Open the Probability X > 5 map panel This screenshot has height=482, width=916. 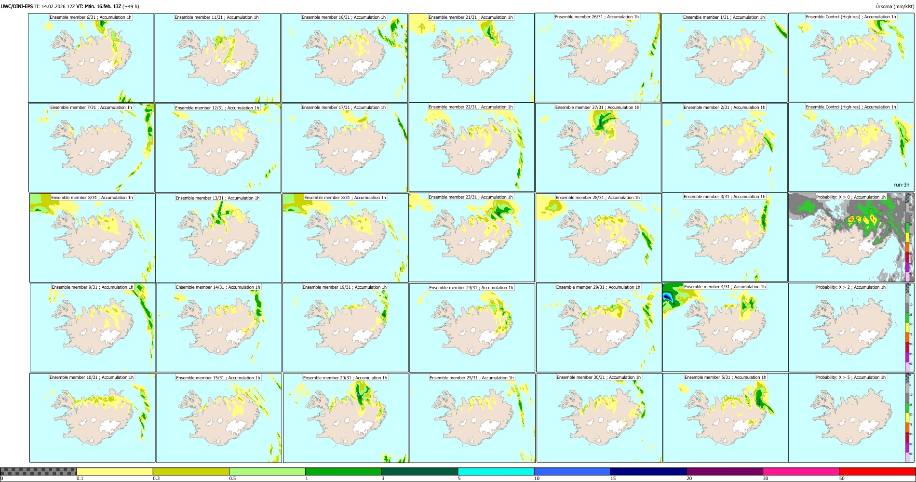[851, 418]
